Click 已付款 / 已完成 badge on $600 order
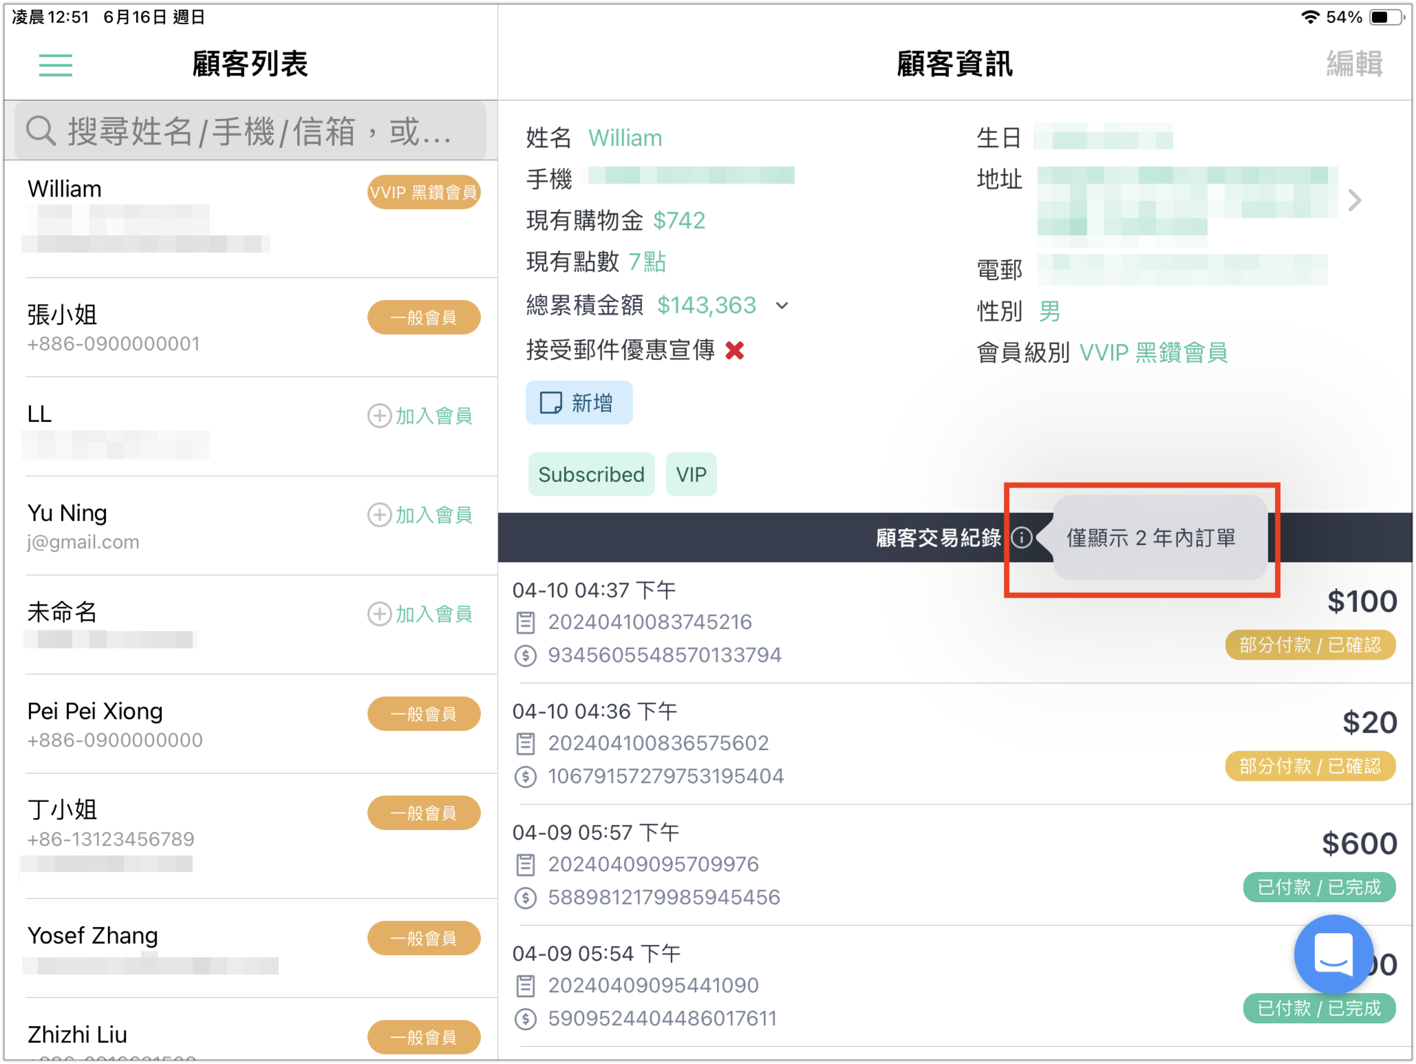 tap(1319, 887)
